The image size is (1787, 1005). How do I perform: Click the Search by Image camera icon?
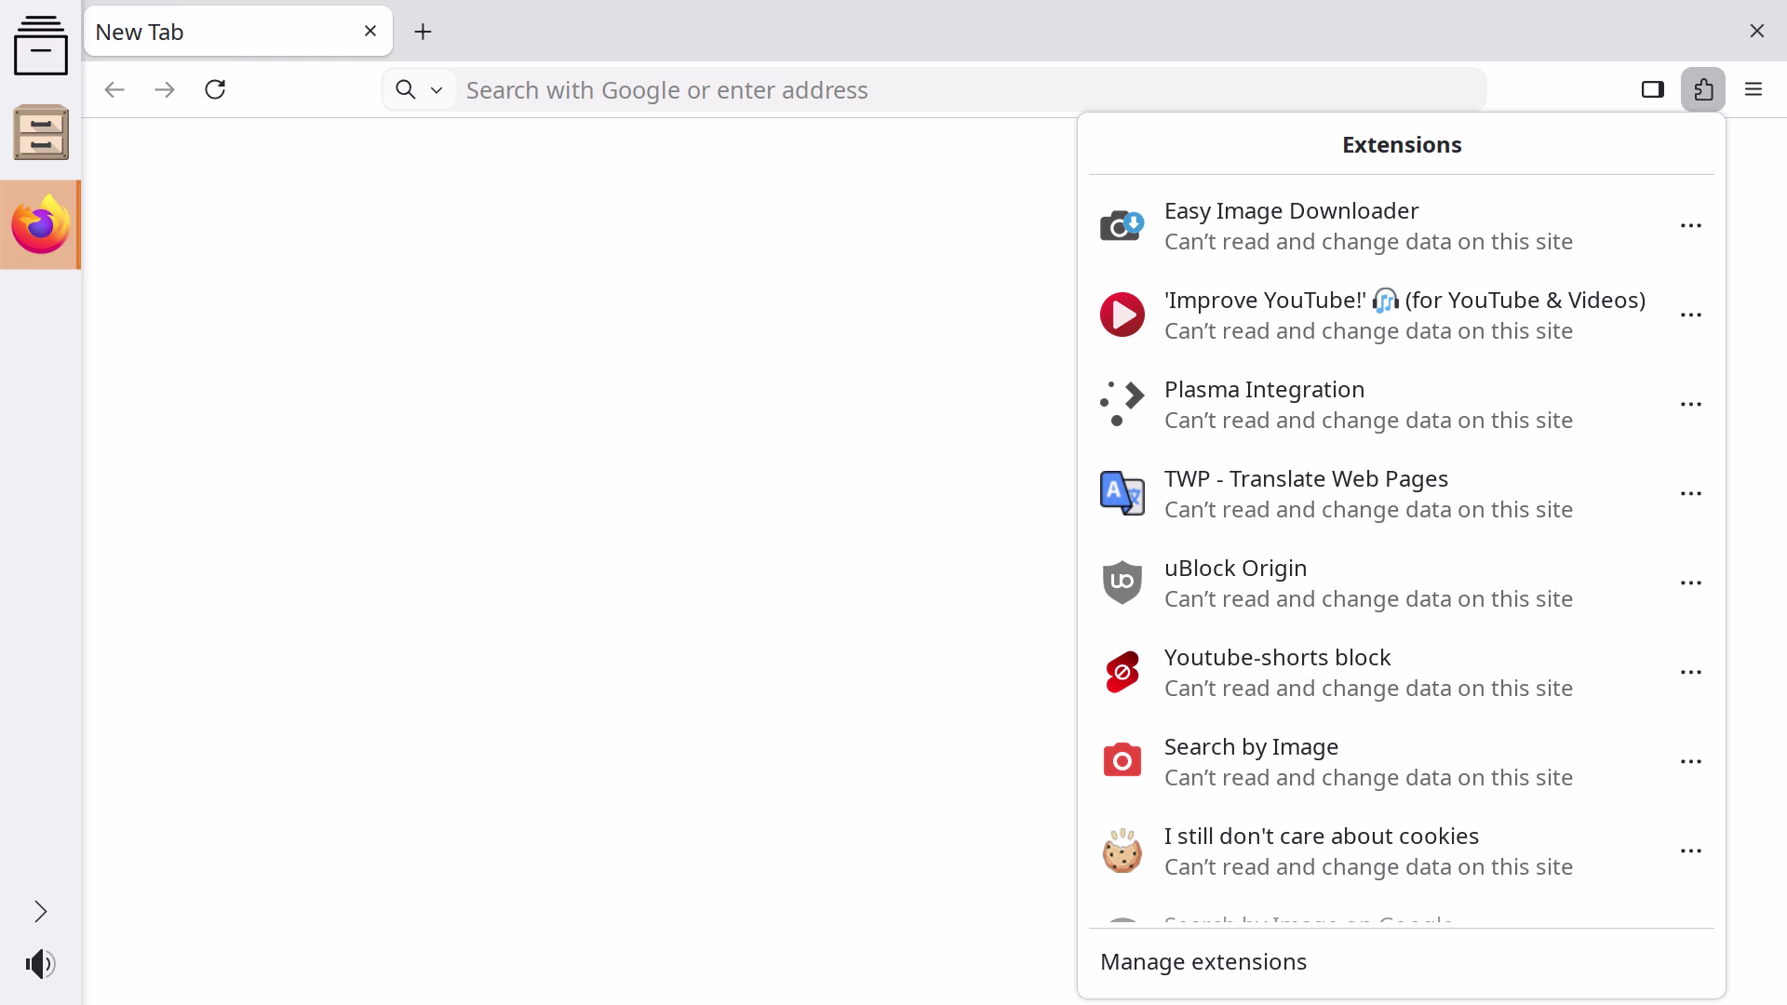click(1122, 760)
